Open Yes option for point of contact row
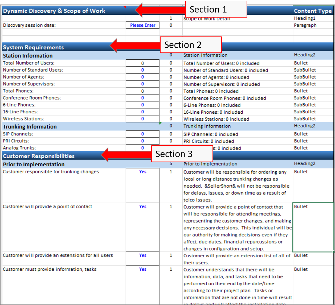 click(142, 207)
